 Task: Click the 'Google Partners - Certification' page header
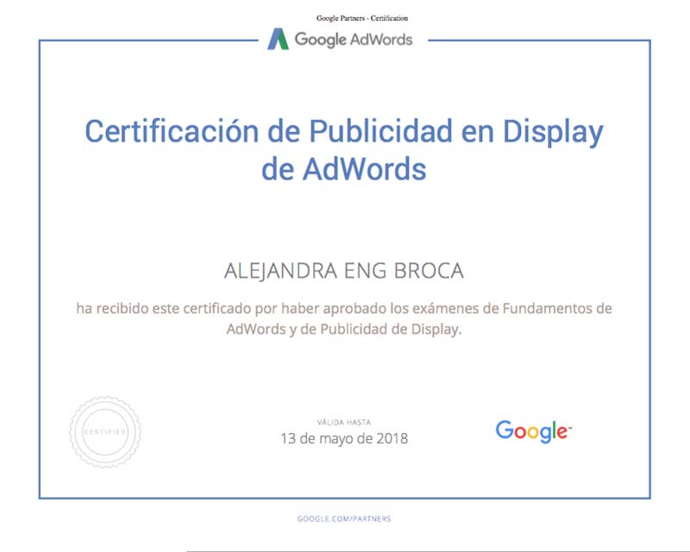pos(361,17)
